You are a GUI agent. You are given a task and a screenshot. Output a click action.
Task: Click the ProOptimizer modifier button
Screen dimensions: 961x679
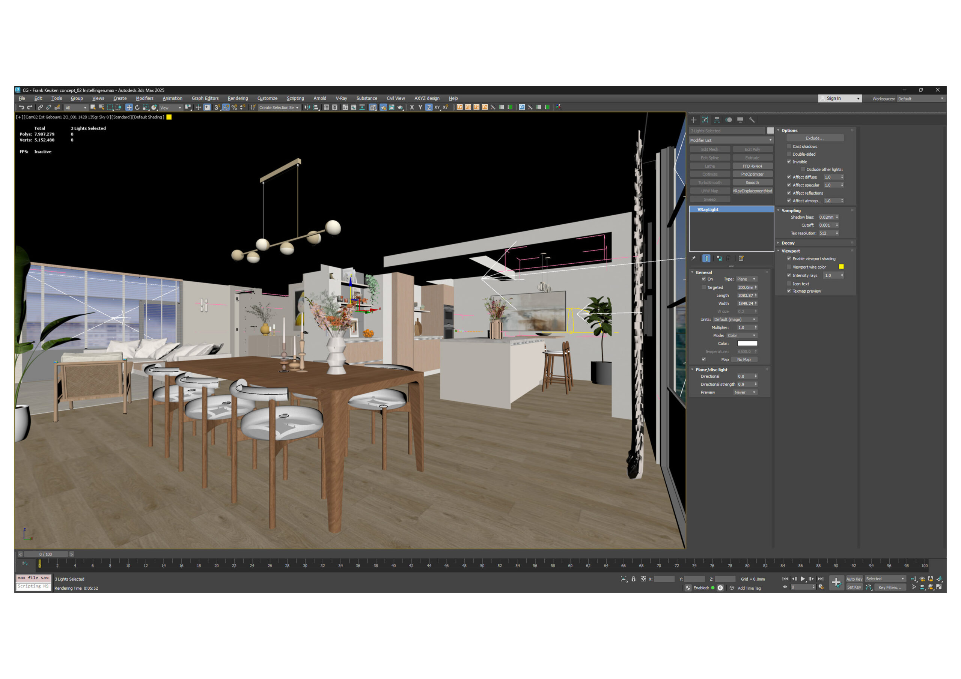point(752,174)
